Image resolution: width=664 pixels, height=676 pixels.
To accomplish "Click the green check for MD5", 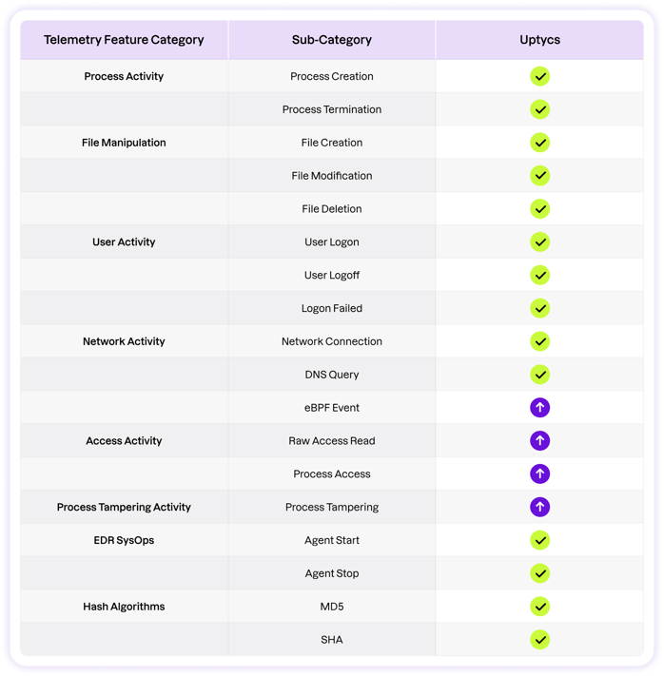I will coord(539,607).
